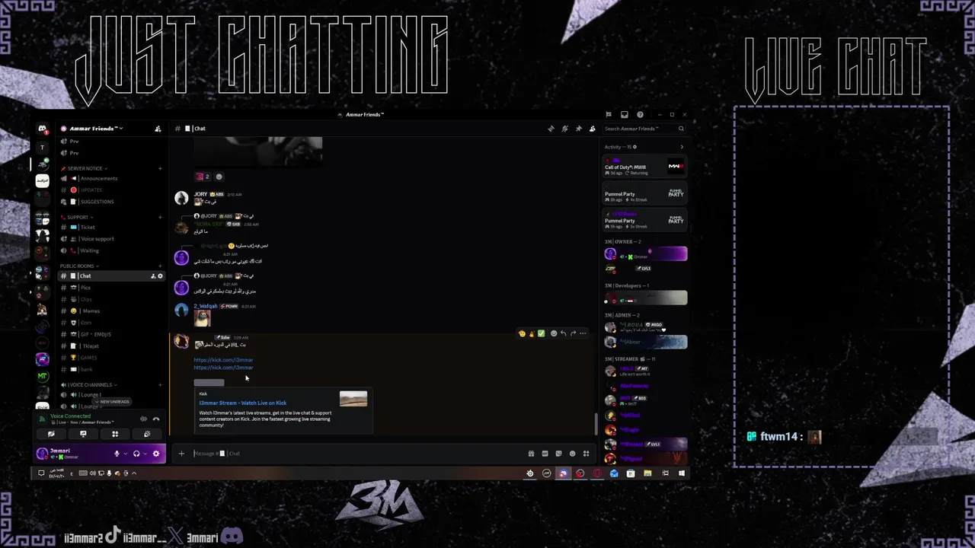This screenshot has height=548, width=975.
Task: Add reaction smiley beside the 2 reaction
Action: (x=219, y=177)
